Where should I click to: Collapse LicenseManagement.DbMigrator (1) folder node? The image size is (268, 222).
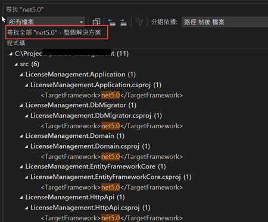click(21, 106)
